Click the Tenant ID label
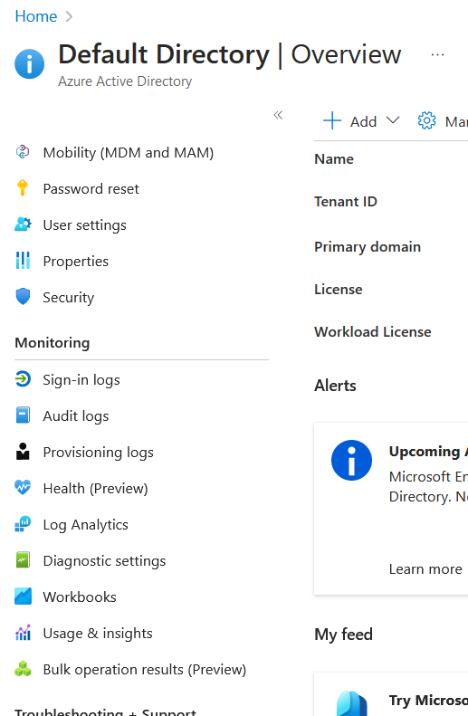 (346, 201)
